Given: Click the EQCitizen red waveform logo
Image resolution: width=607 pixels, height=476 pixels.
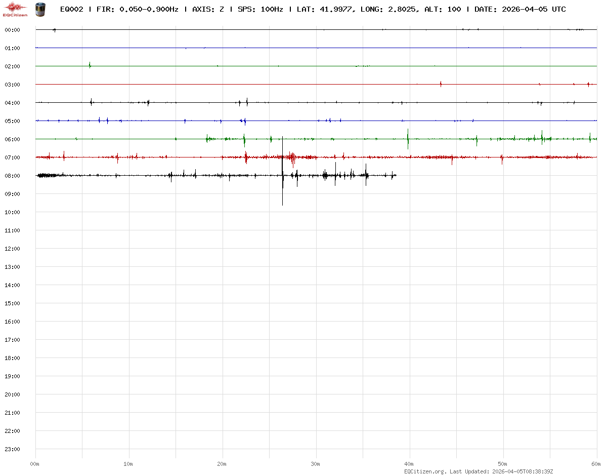Looking at the screenshot, I should tap(16, 8).
